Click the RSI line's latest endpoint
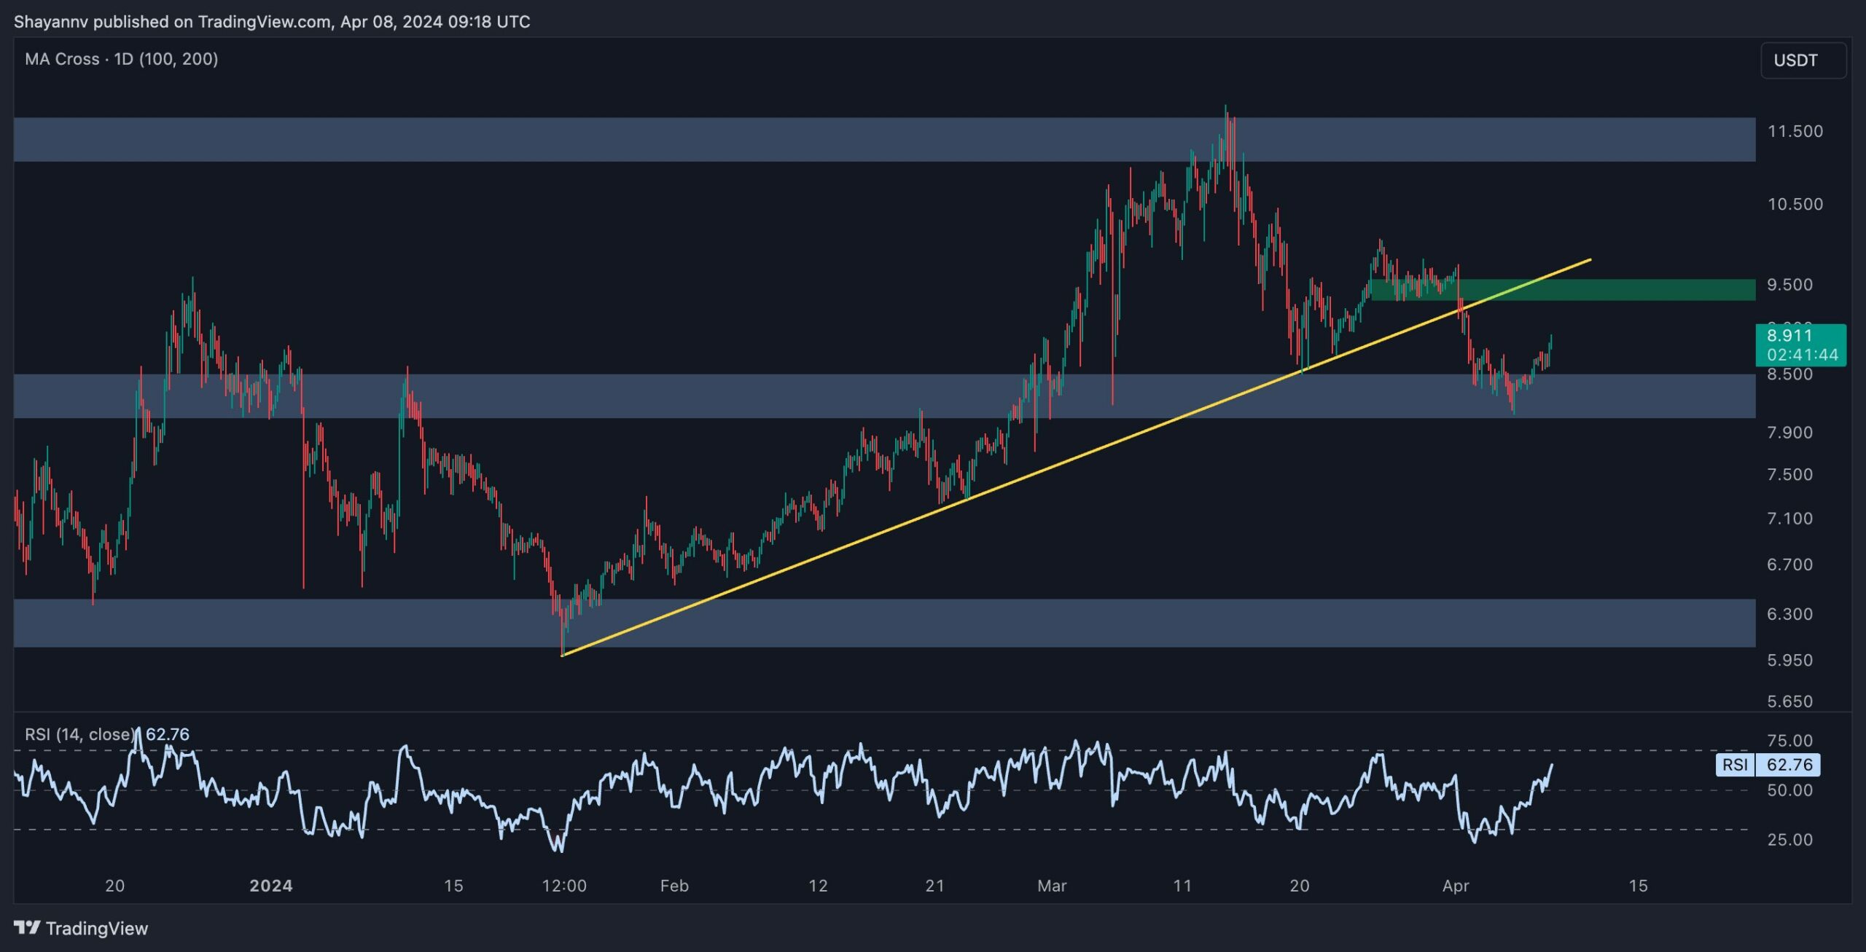The height and width of the screenshot is (952, 1866). [x=1551, y=765]
